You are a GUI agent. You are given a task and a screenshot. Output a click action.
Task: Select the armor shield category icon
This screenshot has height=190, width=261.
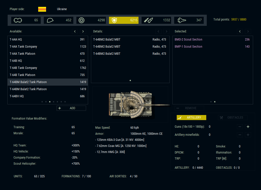tap(114, 20)
